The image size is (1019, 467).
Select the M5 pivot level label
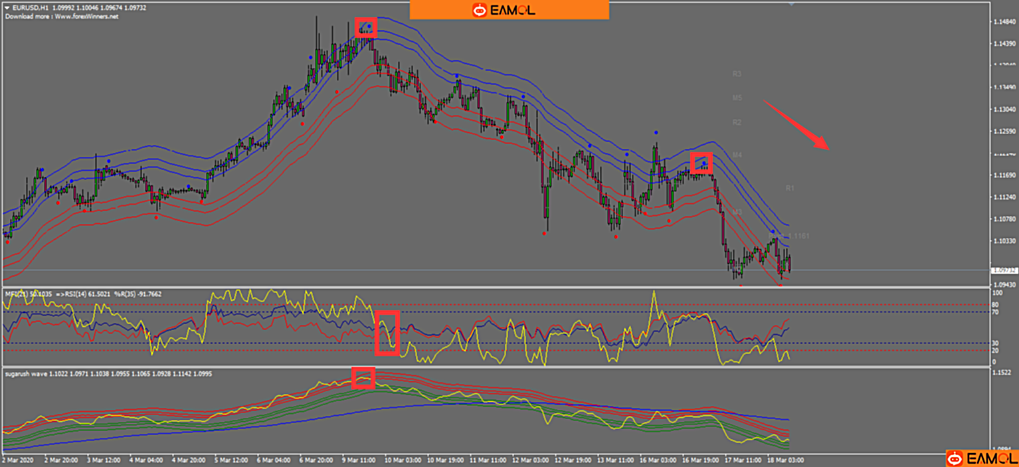(737, 98)
